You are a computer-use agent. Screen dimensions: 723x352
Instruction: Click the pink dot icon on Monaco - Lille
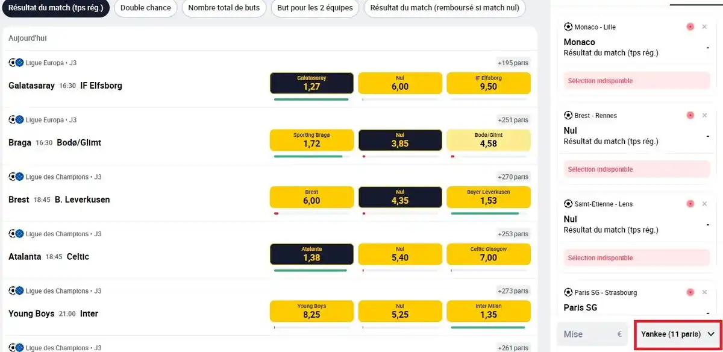(690, 27)
